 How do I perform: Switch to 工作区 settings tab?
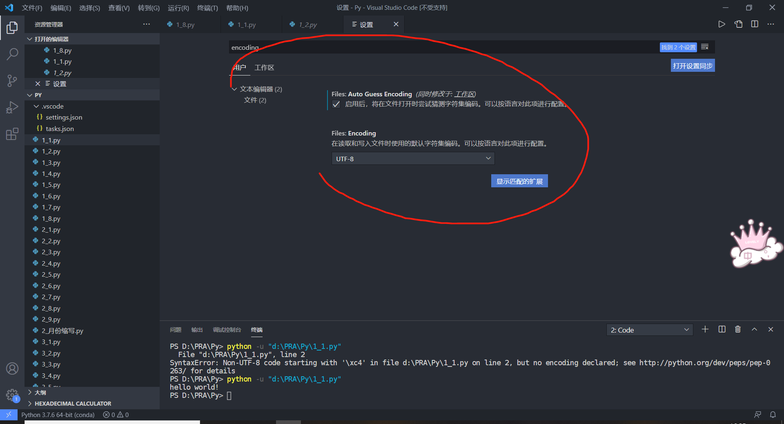coord(264,67)
